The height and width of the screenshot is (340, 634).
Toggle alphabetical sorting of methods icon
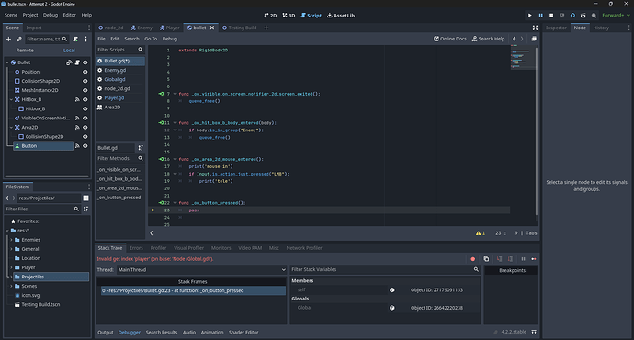click(x=141, y=148)
